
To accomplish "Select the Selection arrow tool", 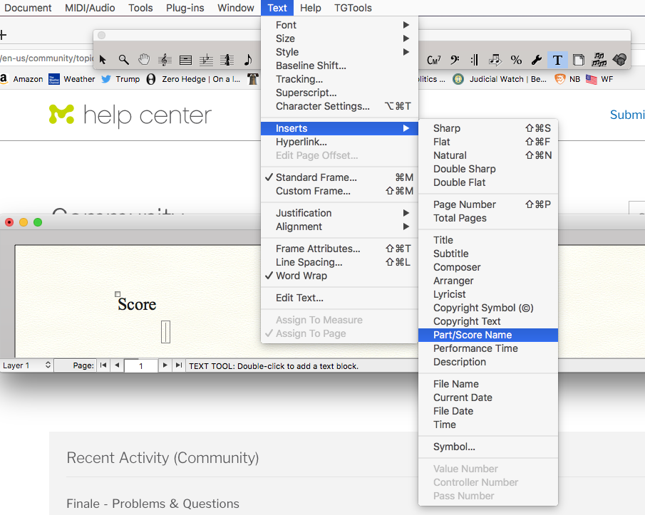I will pos(103,60).
